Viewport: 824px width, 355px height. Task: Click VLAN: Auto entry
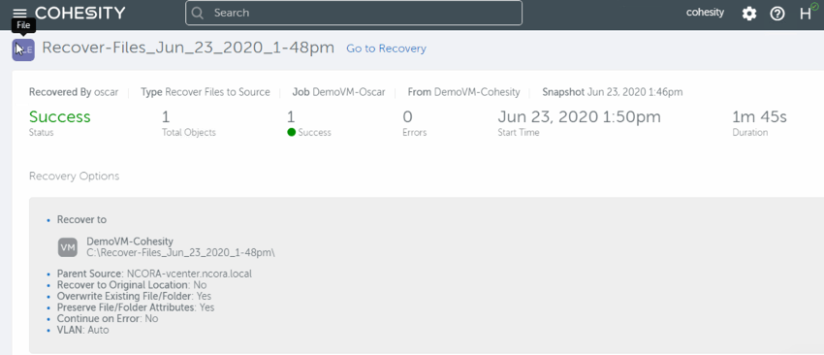[x=83, y=331]
